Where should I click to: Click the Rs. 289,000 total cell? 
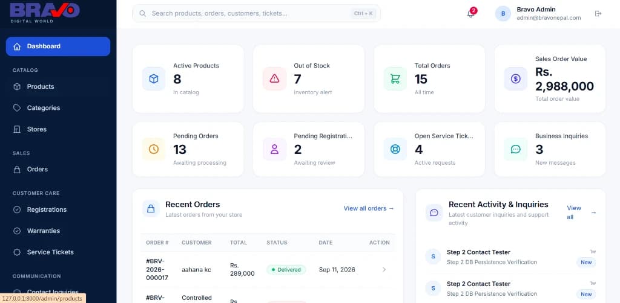242,270
